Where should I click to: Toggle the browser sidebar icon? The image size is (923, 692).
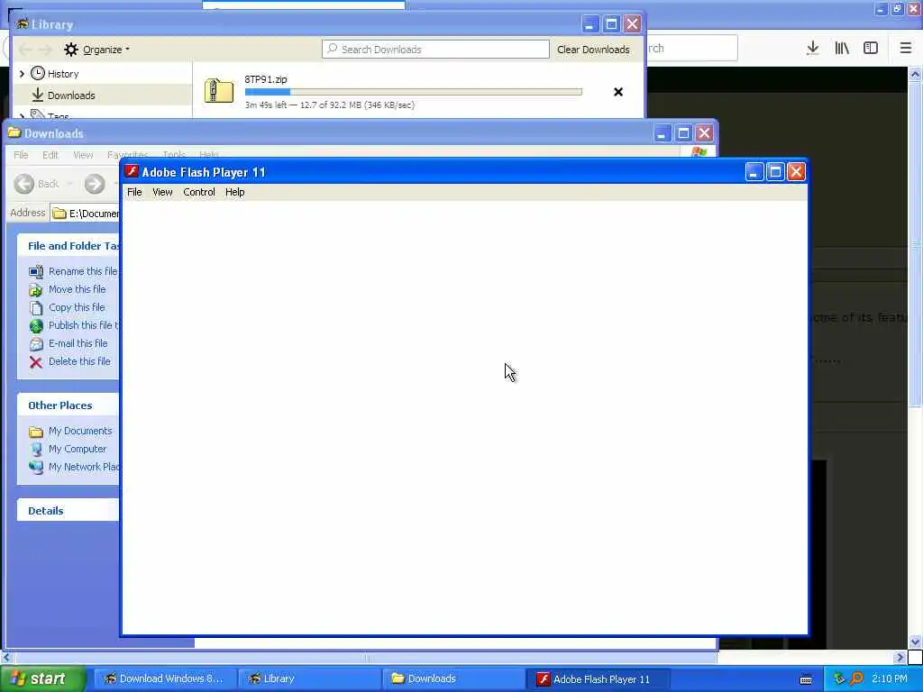pos(871,49)
